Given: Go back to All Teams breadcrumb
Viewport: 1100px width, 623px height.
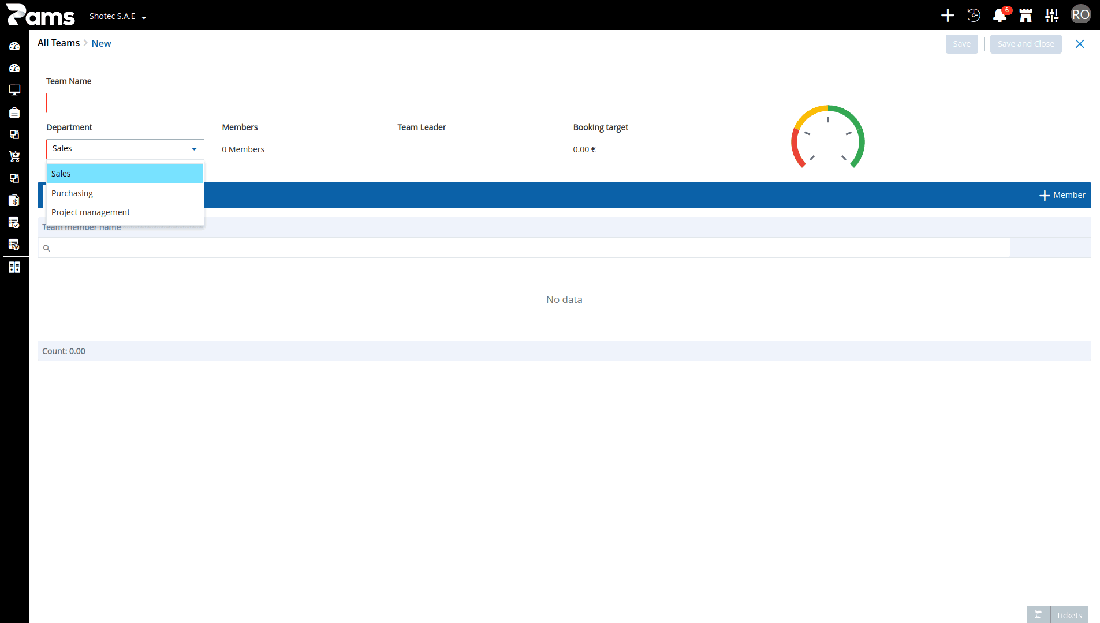Looking at the screenshot, I should click(58, 43).
